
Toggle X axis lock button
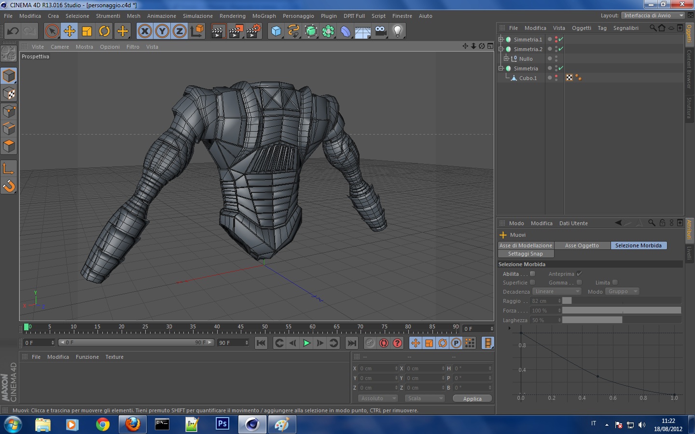pyautogui.click(x=144, y=31)
